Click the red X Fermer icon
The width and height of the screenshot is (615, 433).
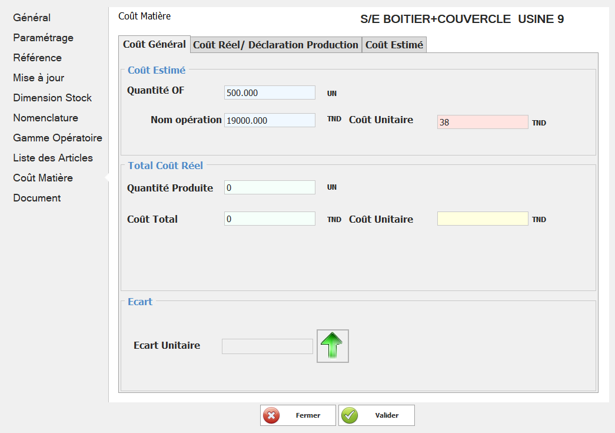tap(271, 415)
